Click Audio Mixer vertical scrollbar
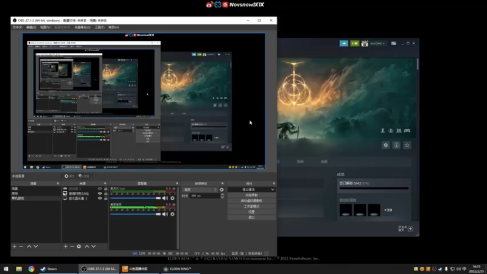Viewport: 487px width, 274px height. click(178, 217)
